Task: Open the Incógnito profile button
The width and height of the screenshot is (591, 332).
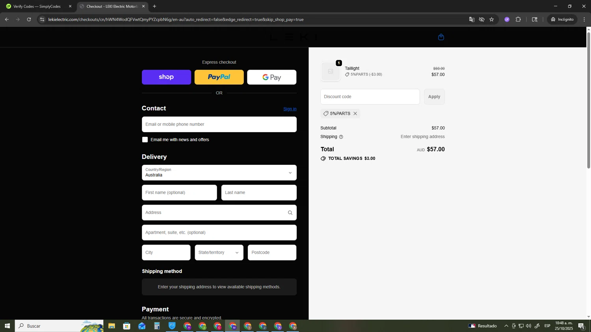Action: click(562, 19)
